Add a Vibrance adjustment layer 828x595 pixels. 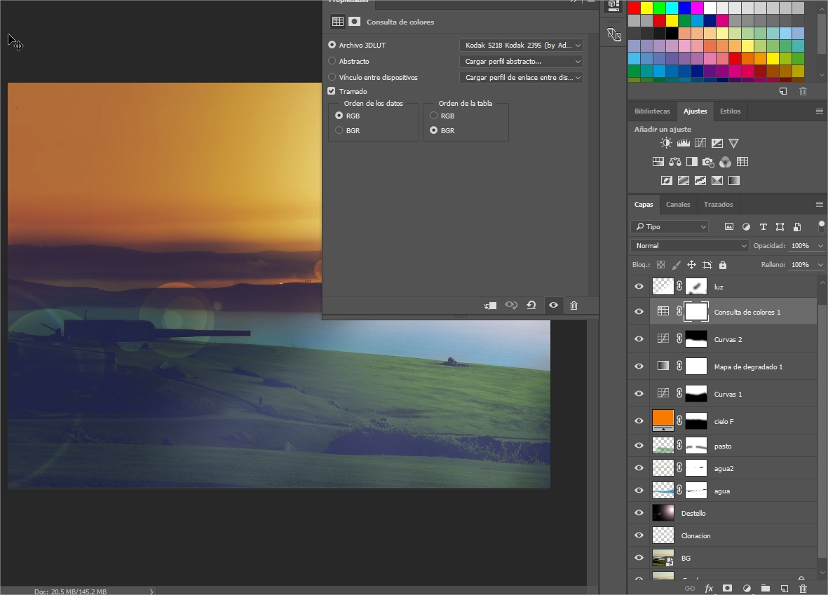point(733,143)
